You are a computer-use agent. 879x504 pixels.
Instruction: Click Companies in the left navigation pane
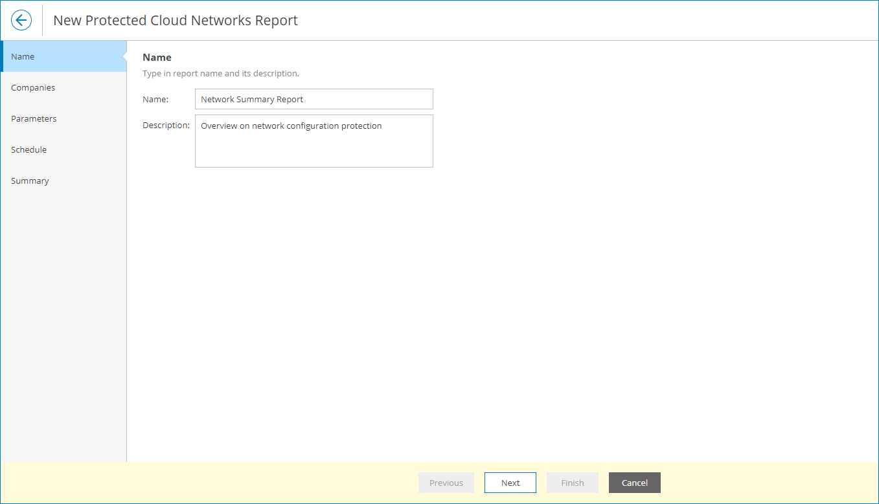coord(33,87)
